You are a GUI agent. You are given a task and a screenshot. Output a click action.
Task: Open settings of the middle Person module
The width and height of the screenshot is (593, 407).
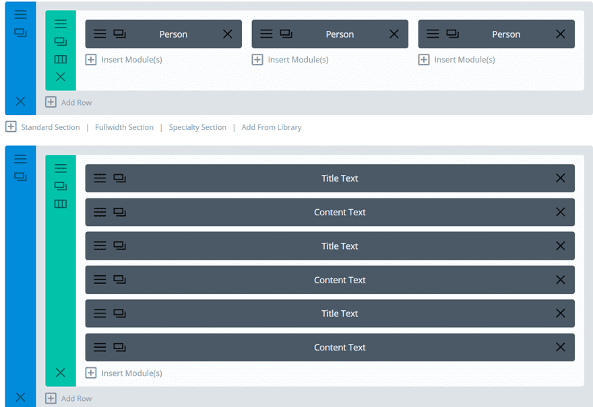click(266, 34)
